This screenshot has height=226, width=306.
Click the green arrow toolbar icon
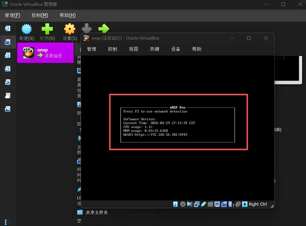(104, 29)
